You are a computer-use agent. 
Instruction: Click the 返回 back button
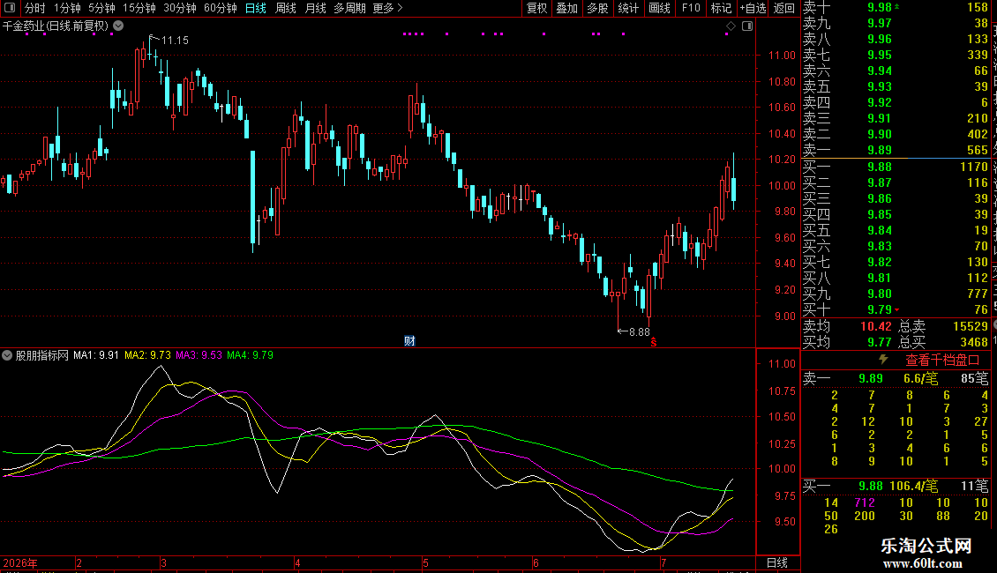click(x=784, y=8)
